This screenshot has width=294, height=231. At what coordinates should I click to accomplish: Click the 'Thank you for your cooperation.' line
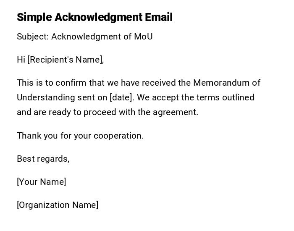80,136
